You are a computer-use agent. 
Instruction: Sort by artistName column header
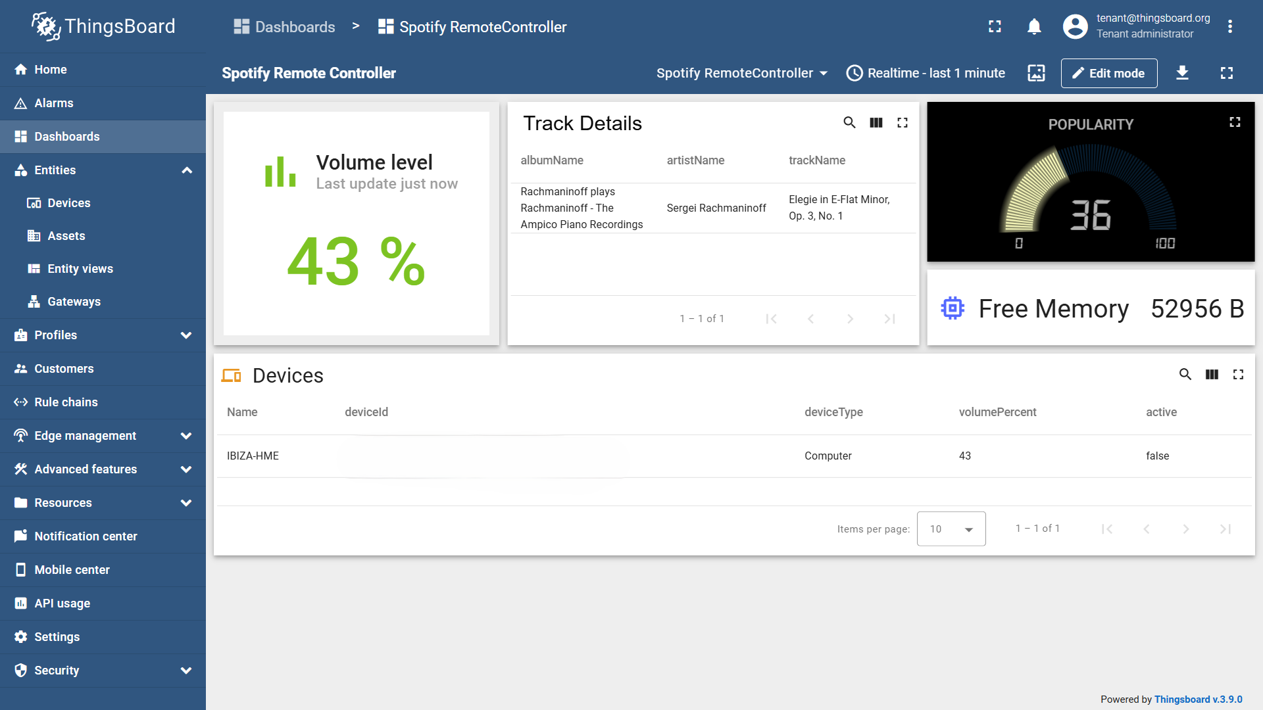pos(695,160)
